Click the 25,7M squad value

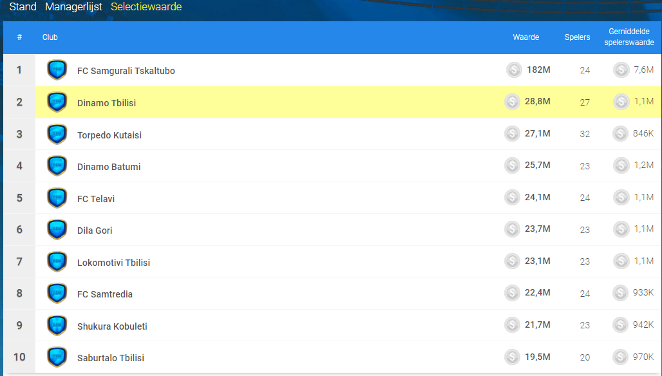[538, 165]
